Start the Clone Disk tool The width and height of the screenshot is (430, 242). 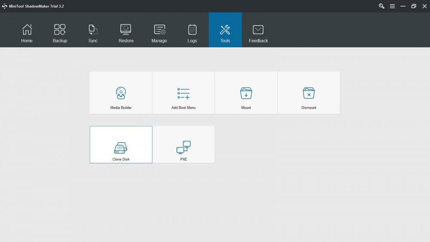point(121,145)
